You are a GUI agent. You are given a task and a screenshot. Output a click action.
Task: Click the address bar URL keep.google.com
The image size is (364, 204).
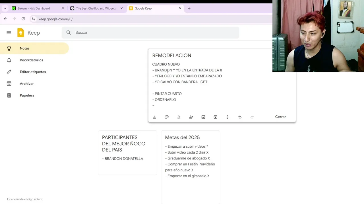point(55,19)
